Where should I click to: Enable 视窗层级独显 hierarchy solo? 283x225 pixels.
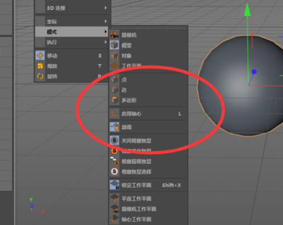click(x=148, y=162)
